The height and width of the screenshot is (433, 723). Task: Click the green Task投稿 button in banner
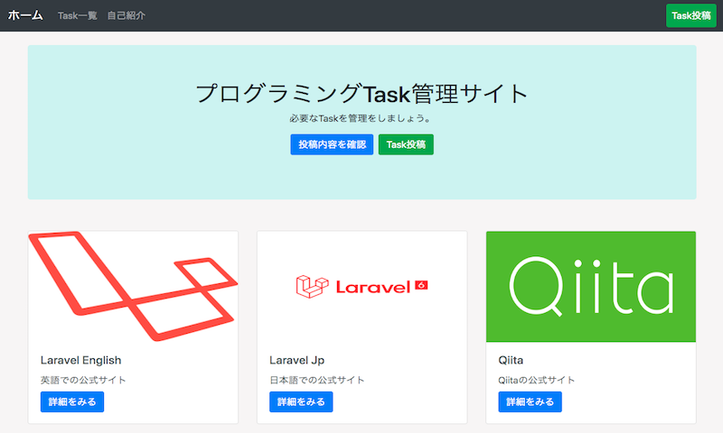[406, 144]
